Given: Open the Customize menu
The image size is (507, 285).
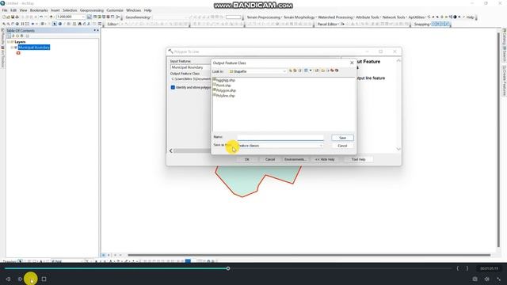Looking at the screenshot, I should click(x=115, y=10).
